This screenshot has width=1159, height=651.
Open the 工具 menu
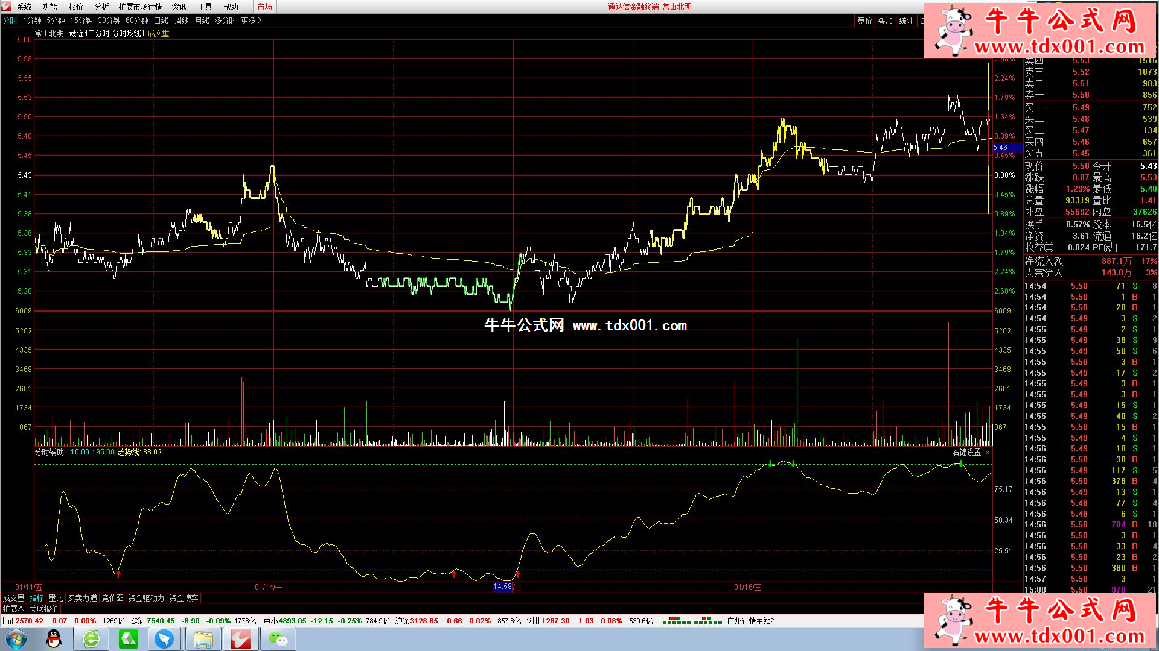pos(205,7)
